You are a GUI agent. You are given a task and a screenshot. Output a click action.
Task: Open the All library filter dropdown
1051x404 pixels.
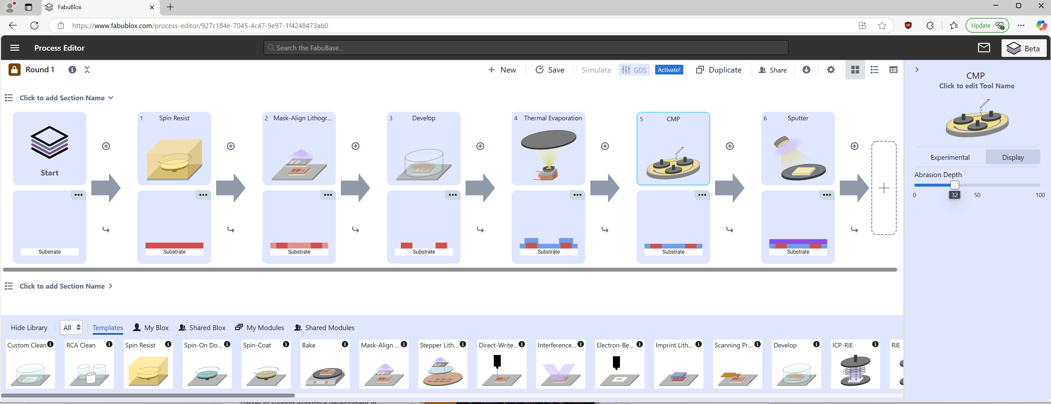(x=71, y=328)
